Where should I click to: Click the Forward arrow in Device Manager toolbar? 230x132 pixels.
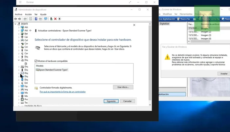[19, 19]
